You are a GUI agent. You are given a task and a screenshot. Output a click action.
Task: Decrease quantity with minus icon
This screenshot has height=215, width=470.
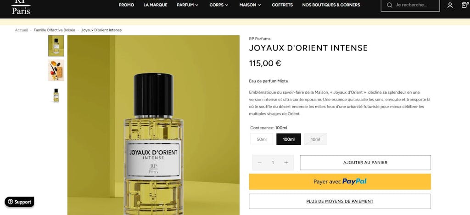click(260, 163)
